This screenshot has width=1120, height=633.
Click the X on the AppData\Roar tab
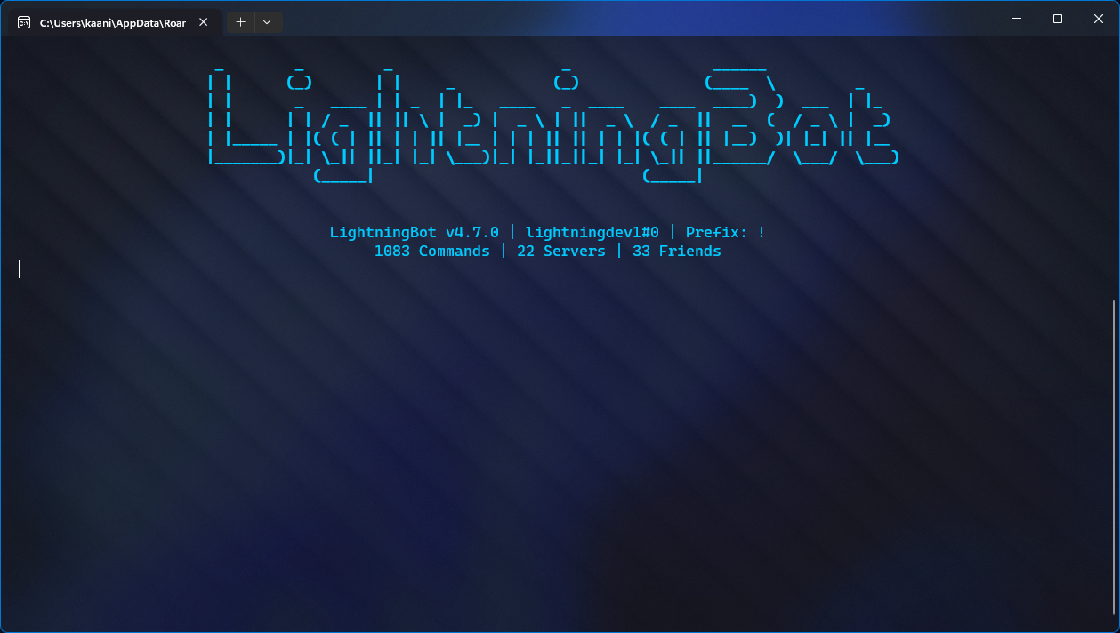203,22
